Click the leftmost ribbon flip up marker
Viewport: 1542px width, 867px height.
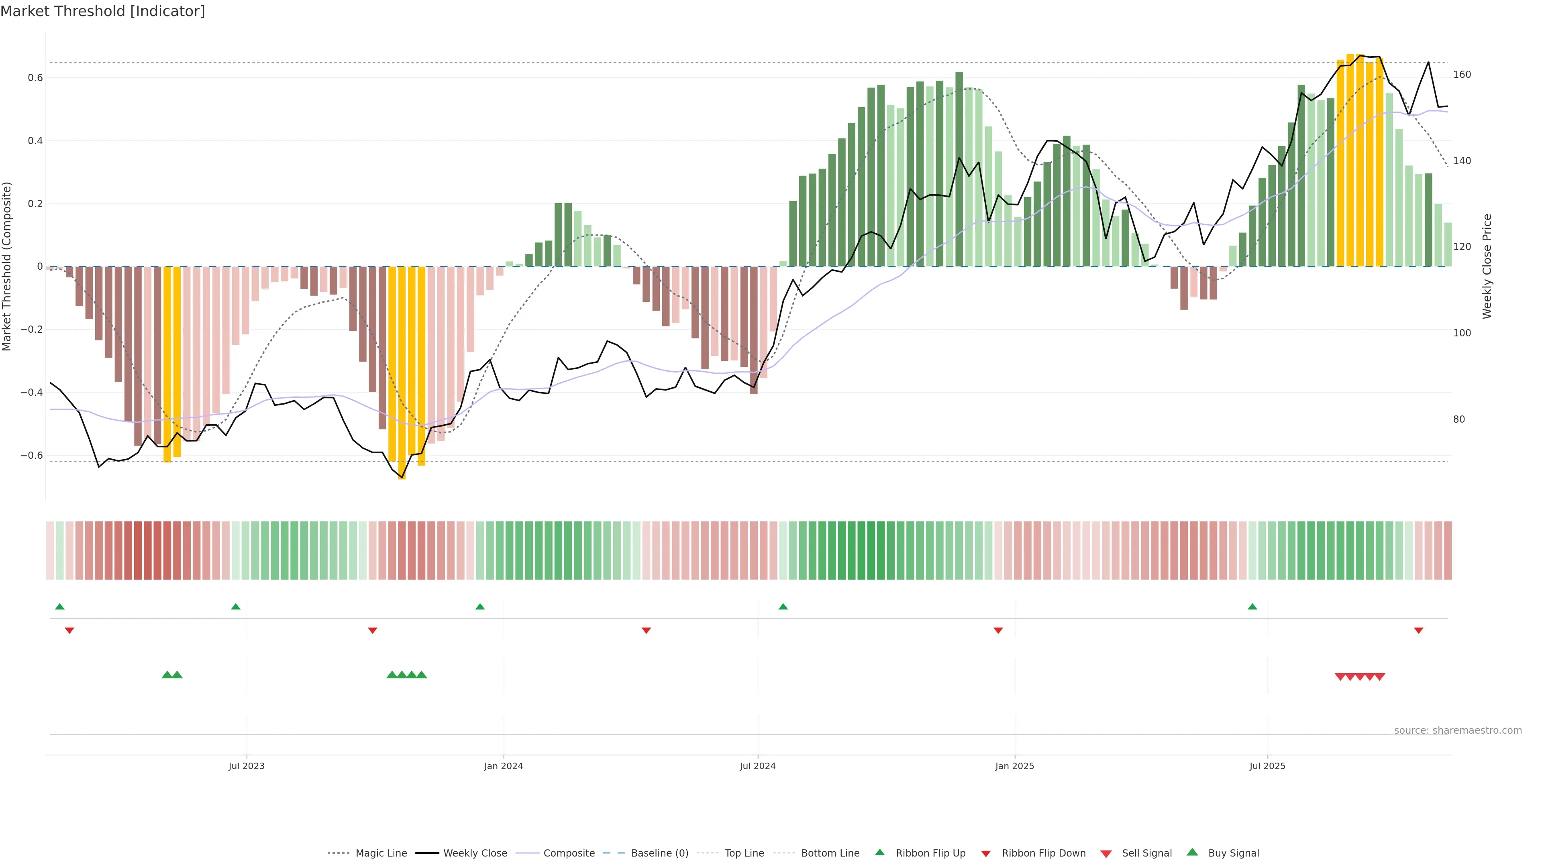(x=59, y=607)
